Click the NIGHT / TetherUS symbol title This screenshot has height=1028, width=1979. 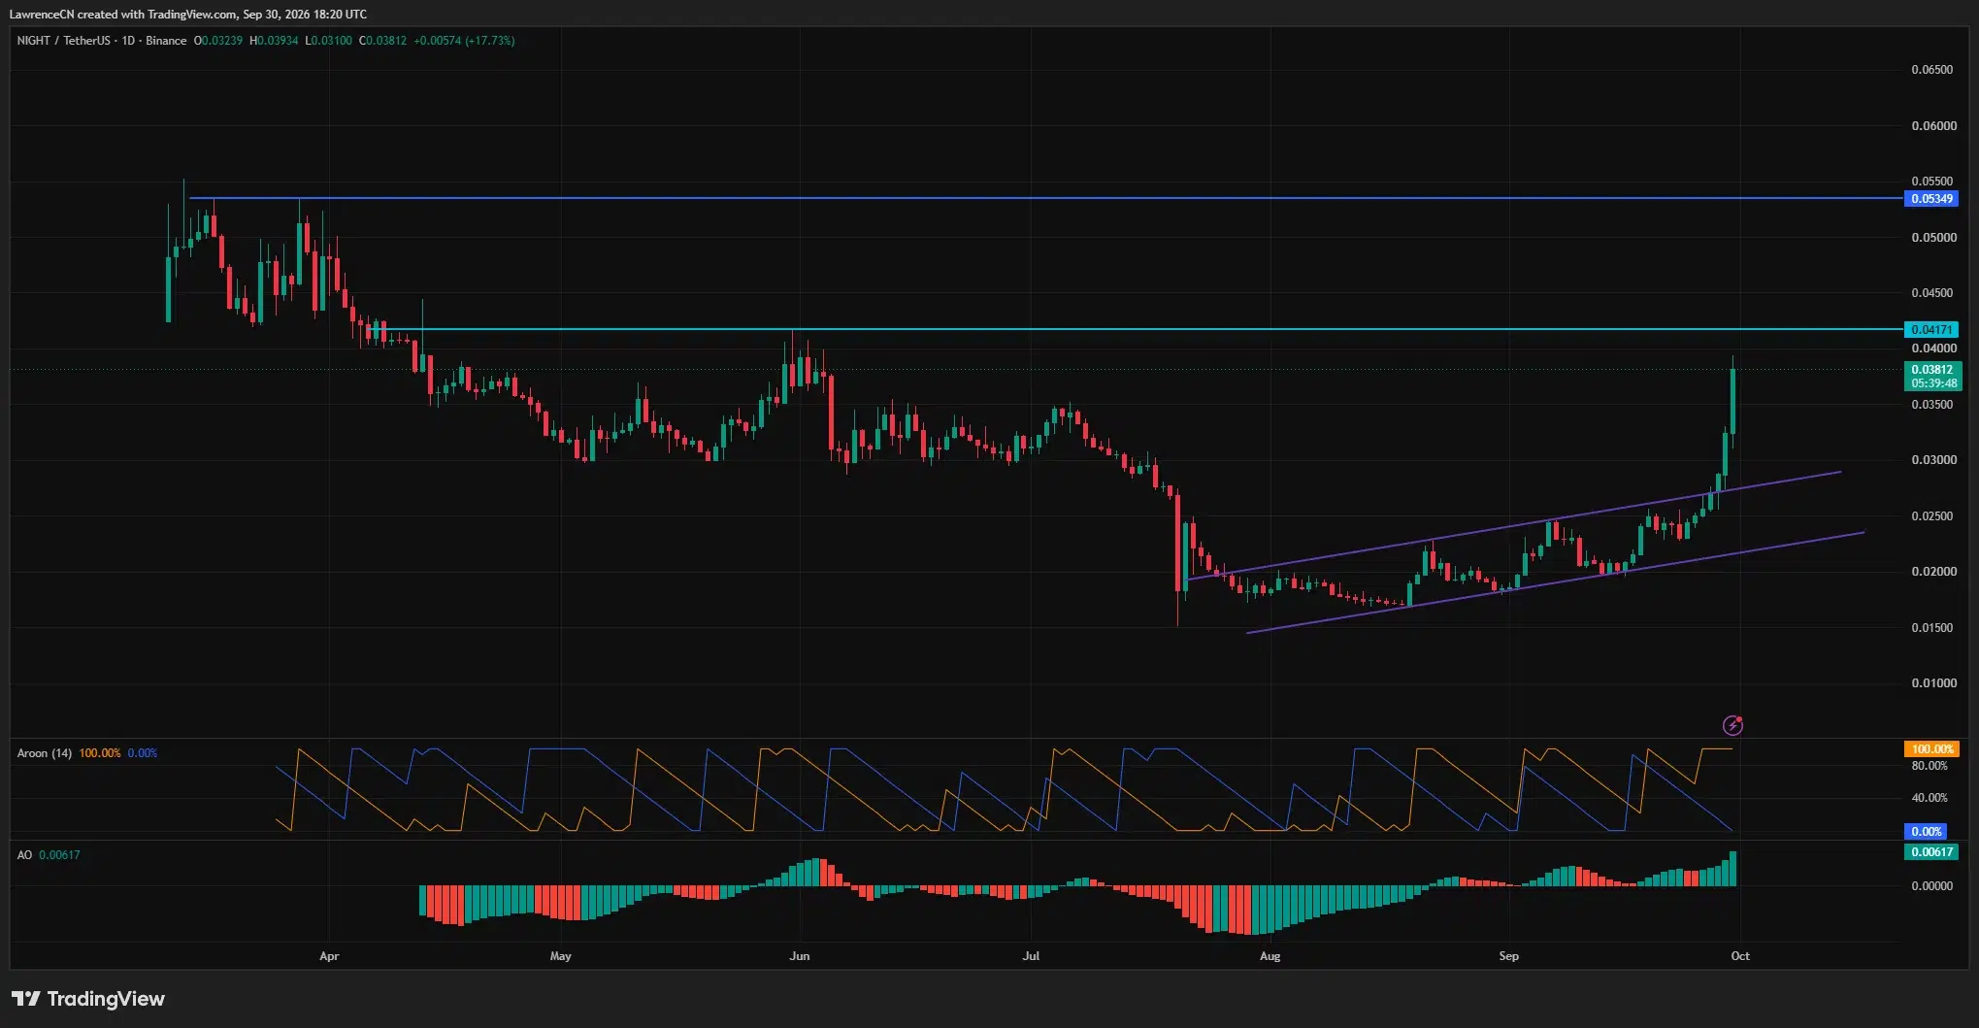tap(102, 41)
